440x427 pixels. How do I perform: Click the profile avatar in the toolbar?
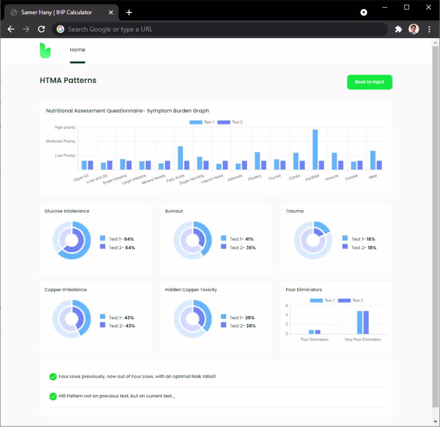414,29
